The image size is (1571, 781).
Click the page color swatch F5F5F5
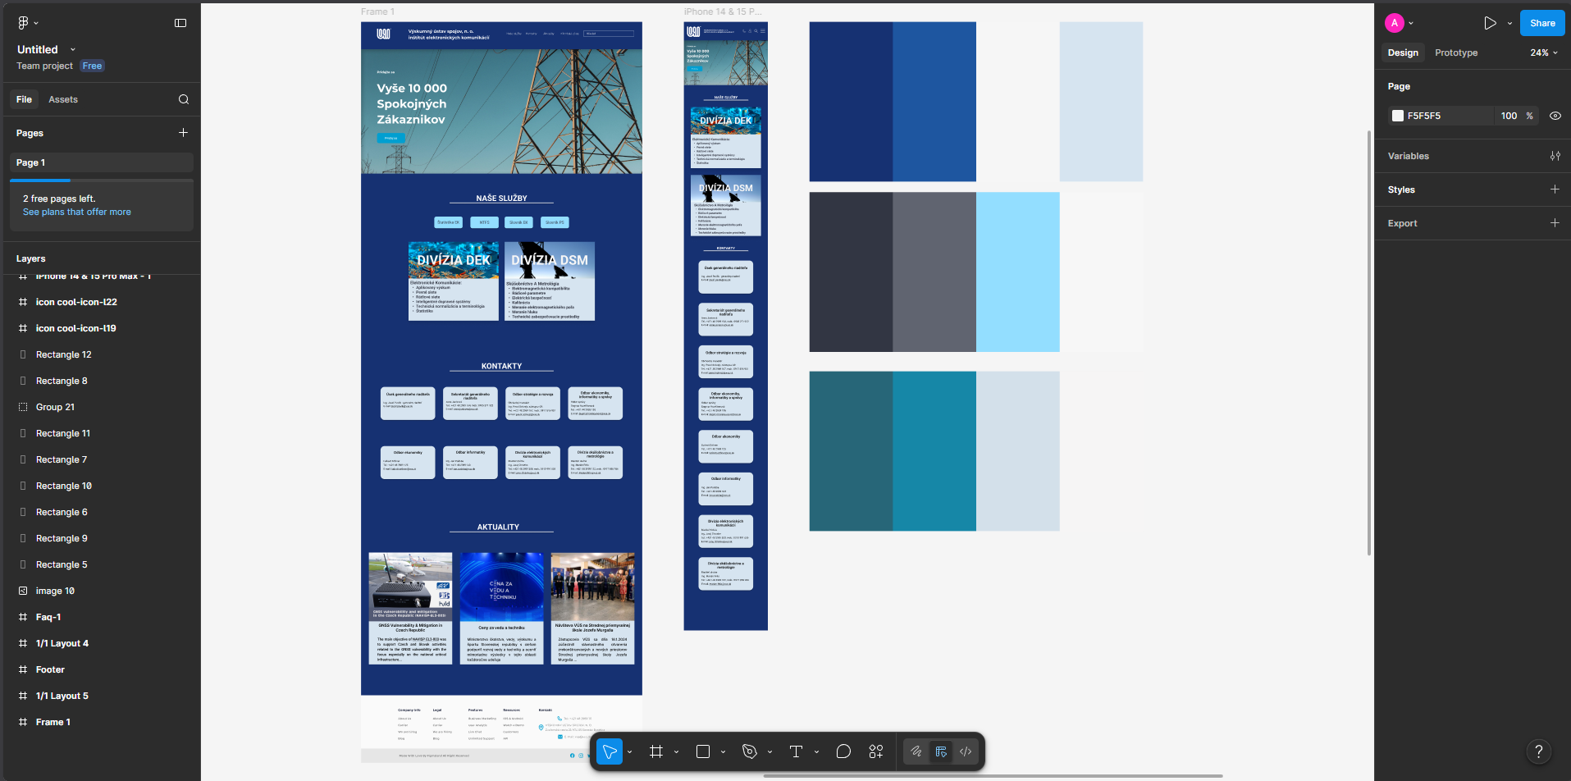[1398, 116]
